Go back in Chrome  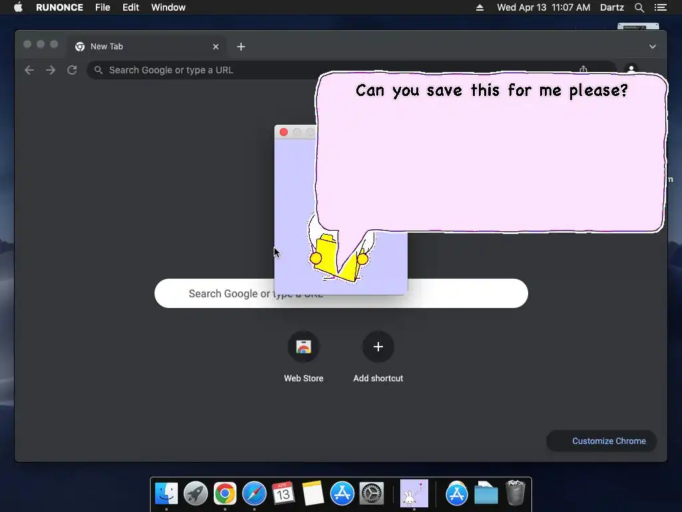pos(29,70)
